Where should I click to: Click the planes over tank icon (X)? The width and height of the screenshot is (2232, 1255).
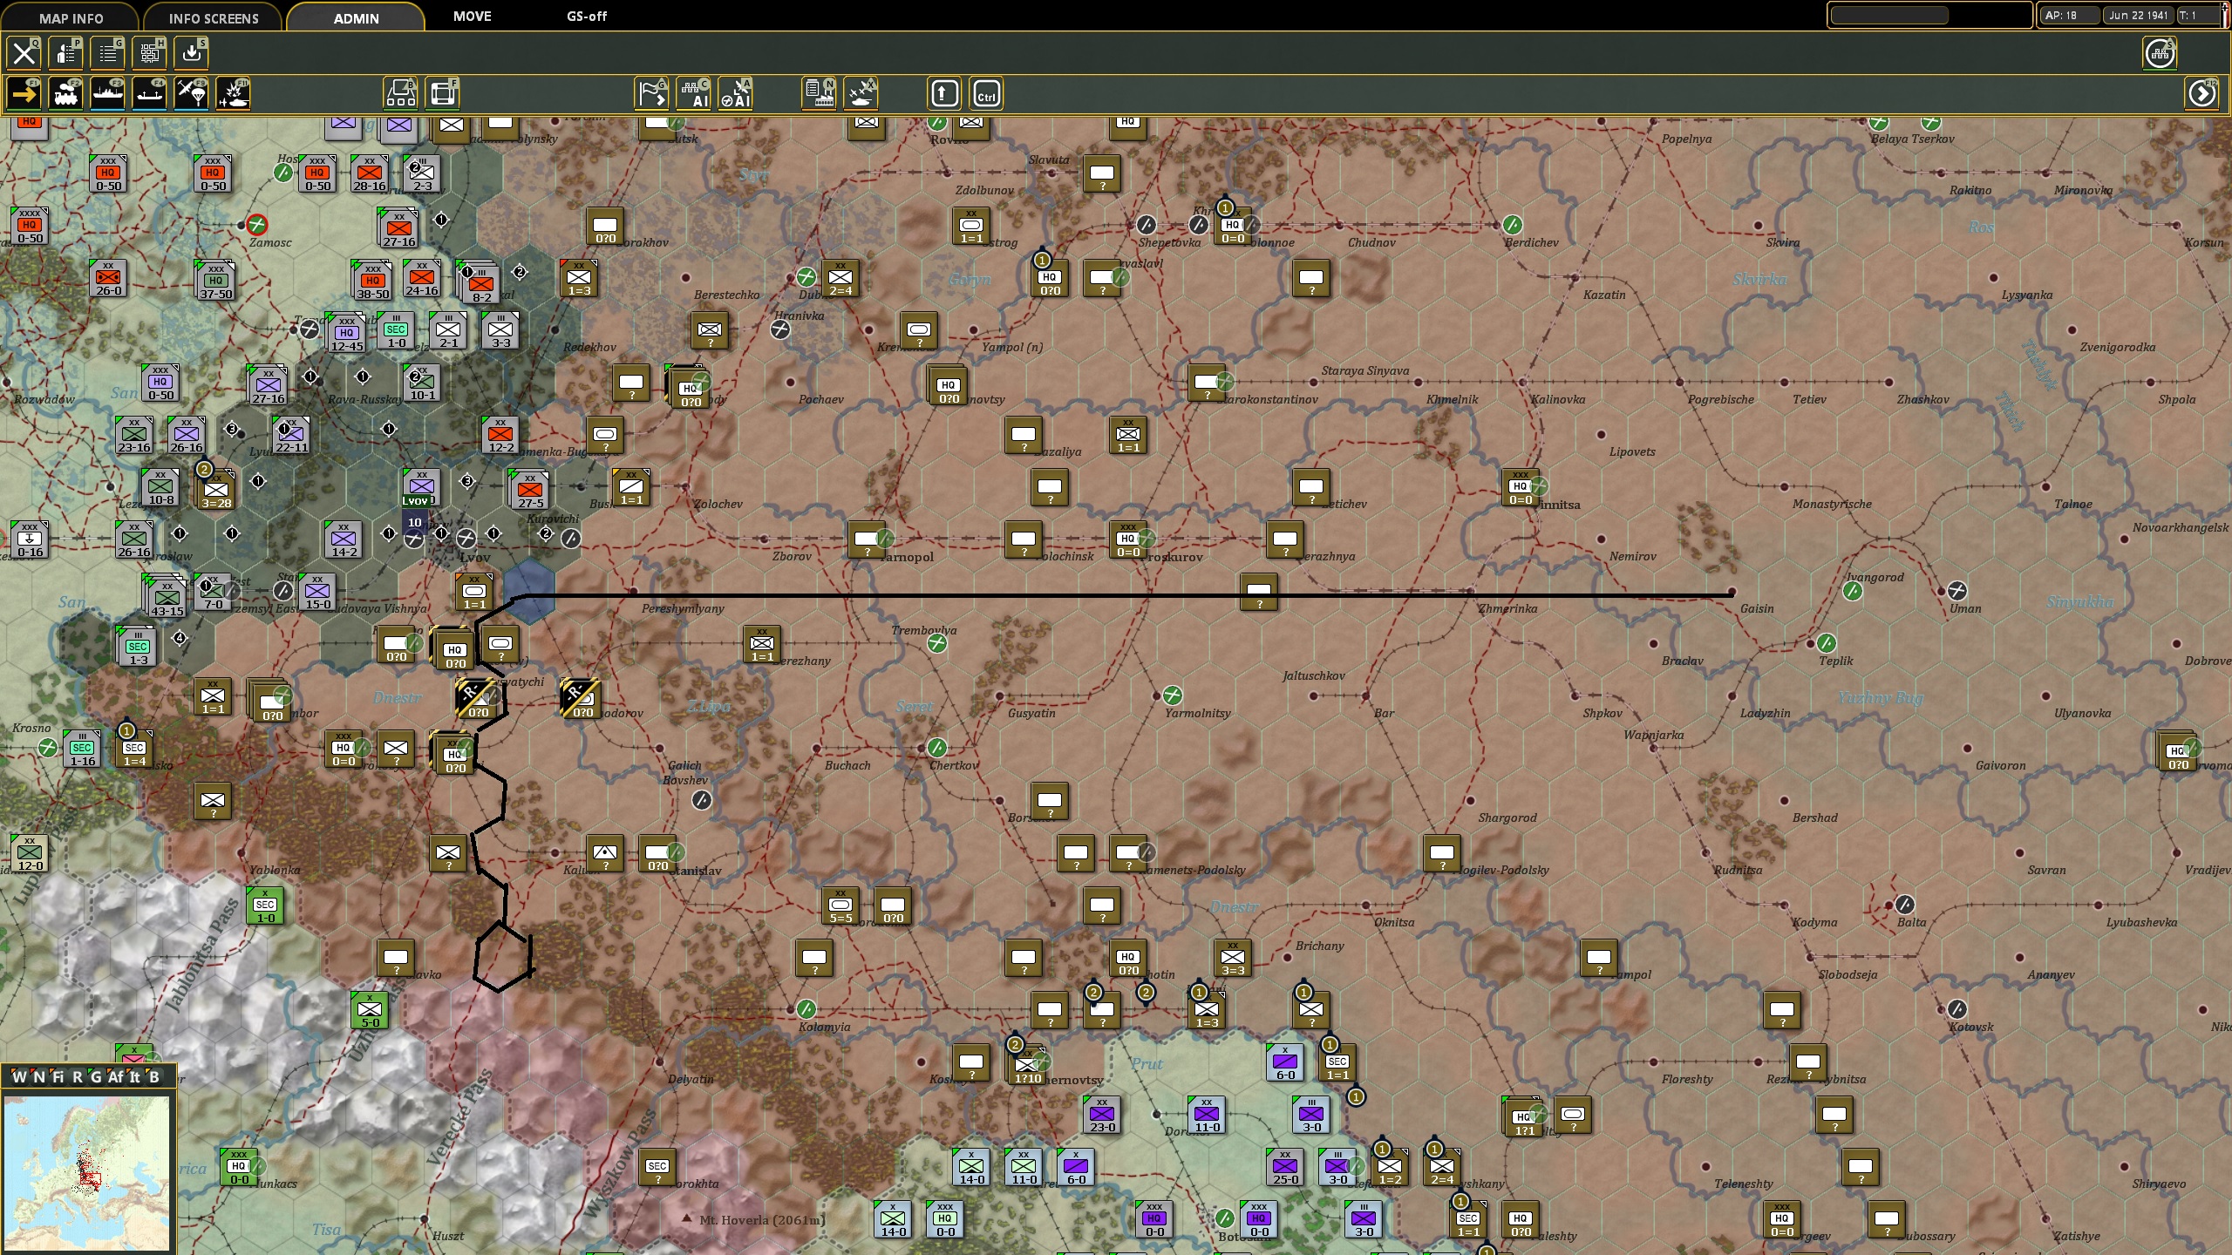[x=861, y=94]
